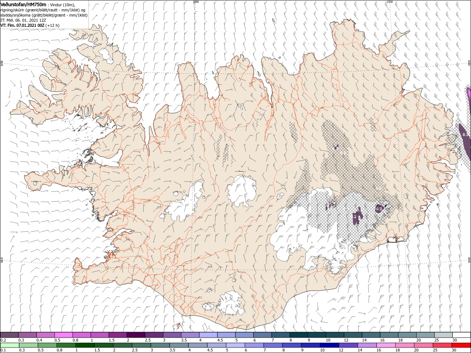The width and height of the screenshot is (471, 353).
Task: Pick the bottom-row violet legend swatch starting at 14
Action: 367,345
